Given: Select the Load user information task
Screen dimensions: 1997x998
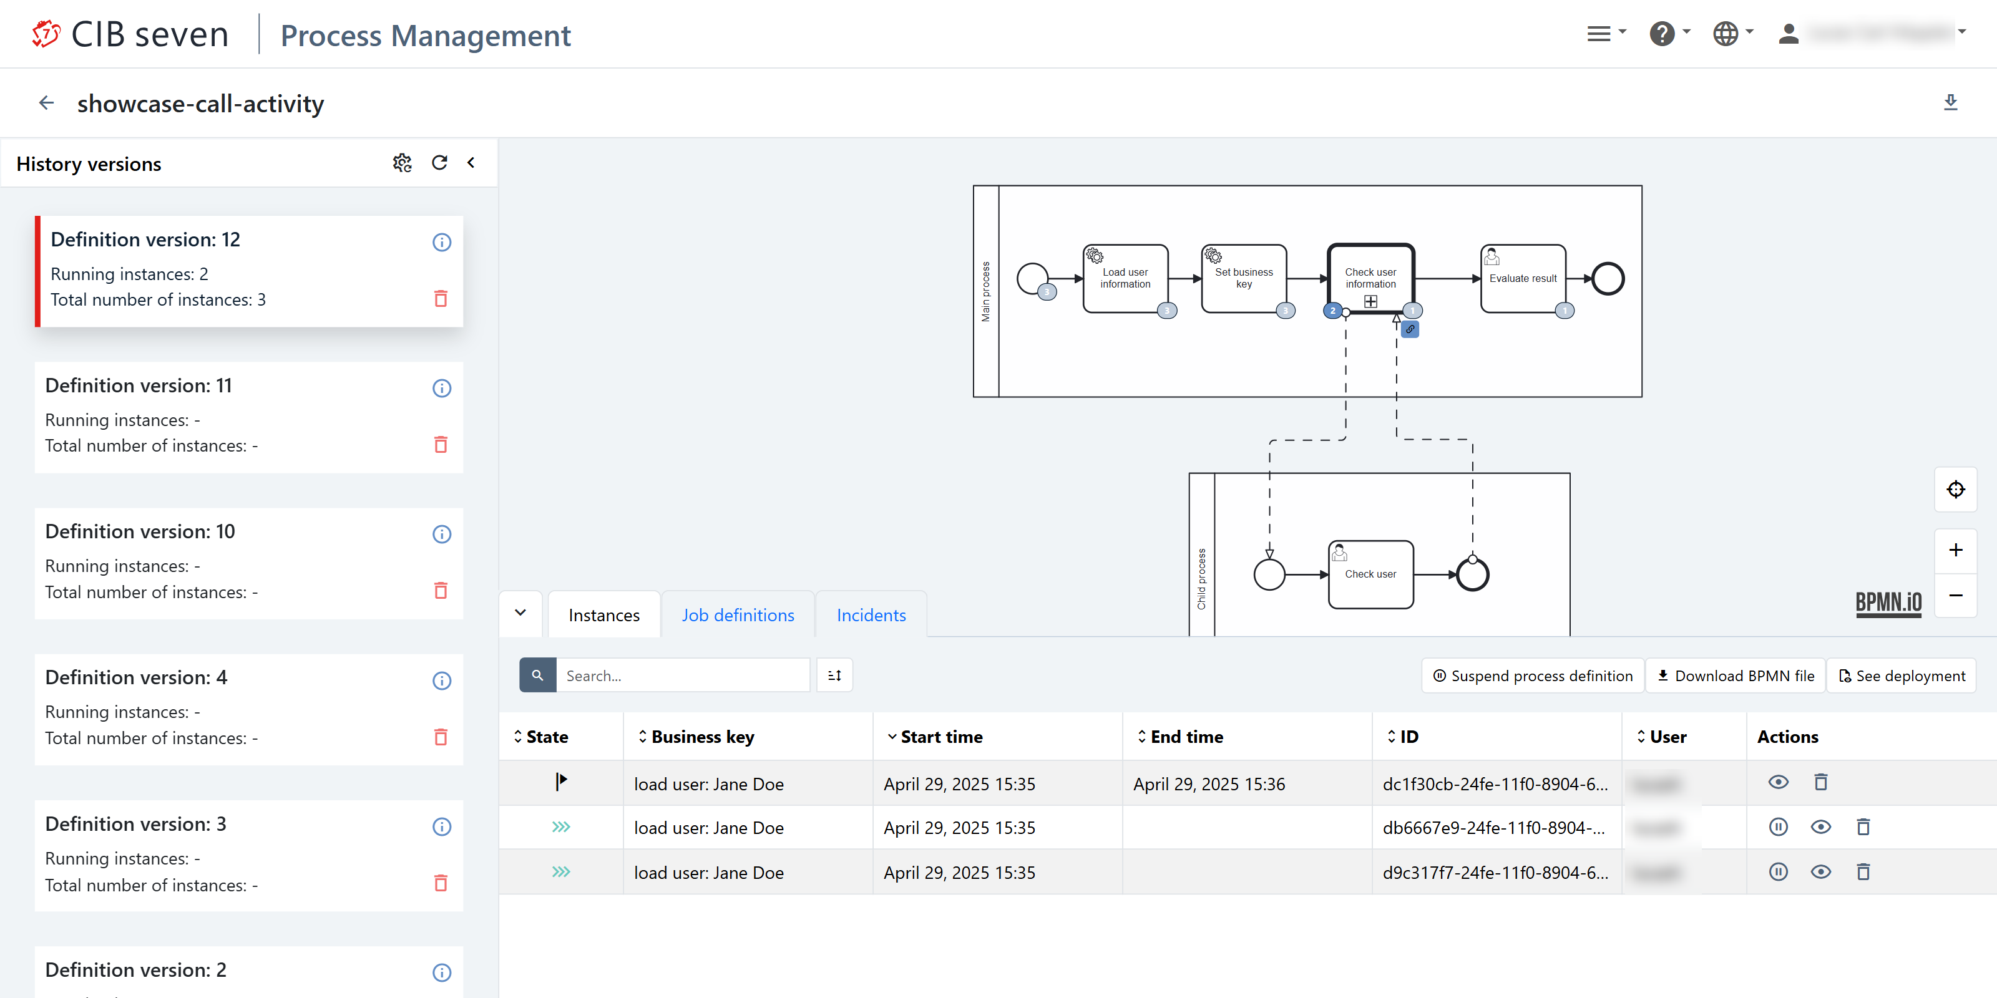Looking at the screenshot, I should [1126, 278].
